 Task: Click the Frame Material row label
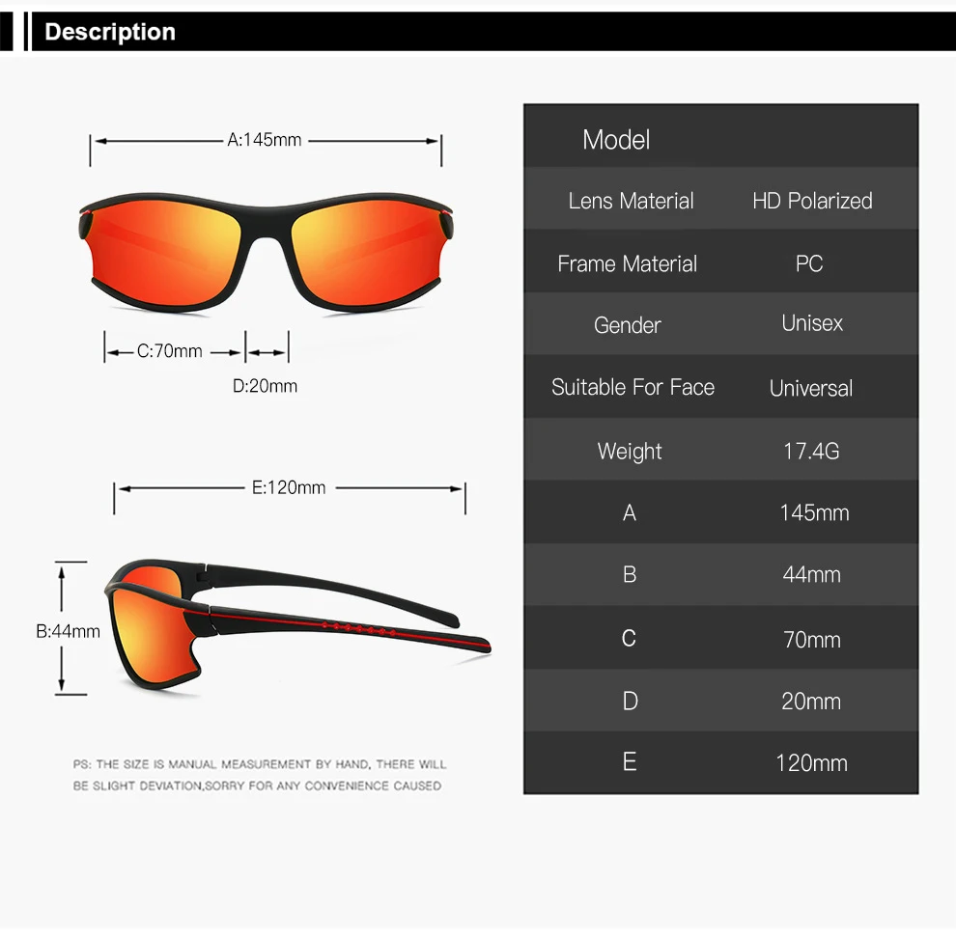pyautogui.click(x=628, y=263)
